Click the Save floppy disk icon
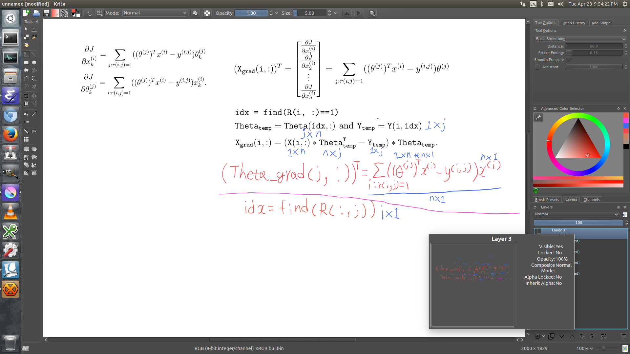This screenshot has width=630, height=354. (47, 13)
